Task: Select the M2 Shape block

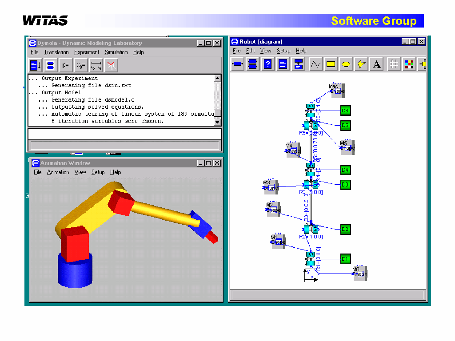Action: [274, 210]
